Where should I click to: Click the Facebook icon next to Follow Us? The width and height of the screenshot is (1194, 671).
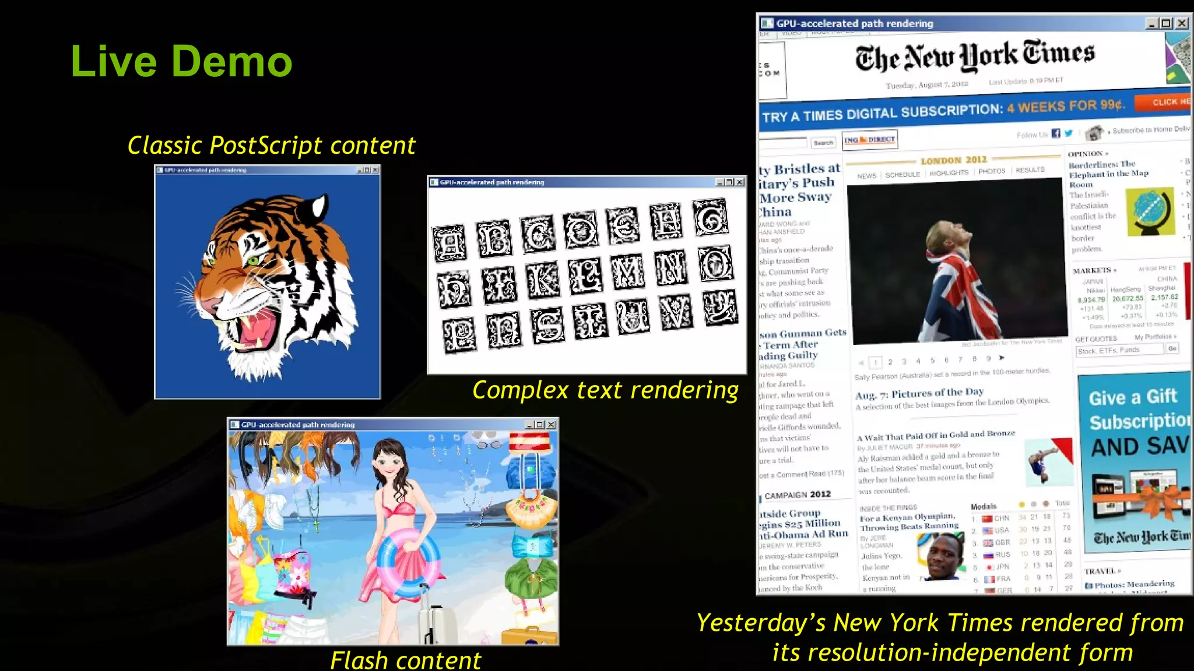pyautogui.click(x=1056, y=133)
